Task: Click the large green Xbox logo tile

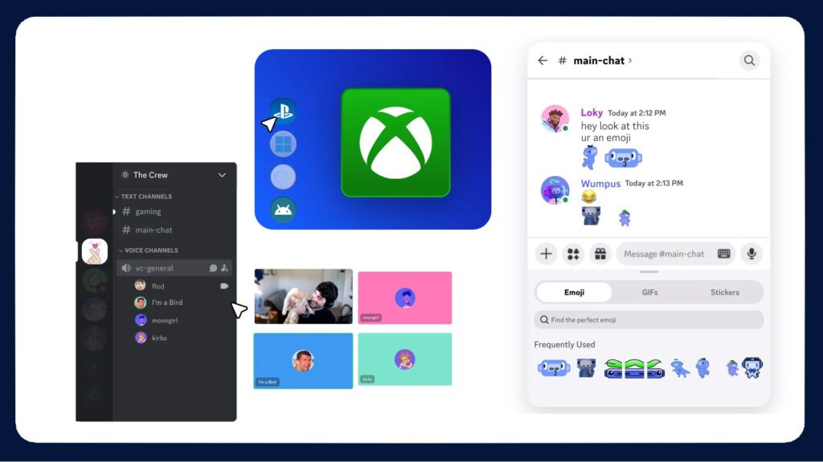Action: click(x=395, y=143)
